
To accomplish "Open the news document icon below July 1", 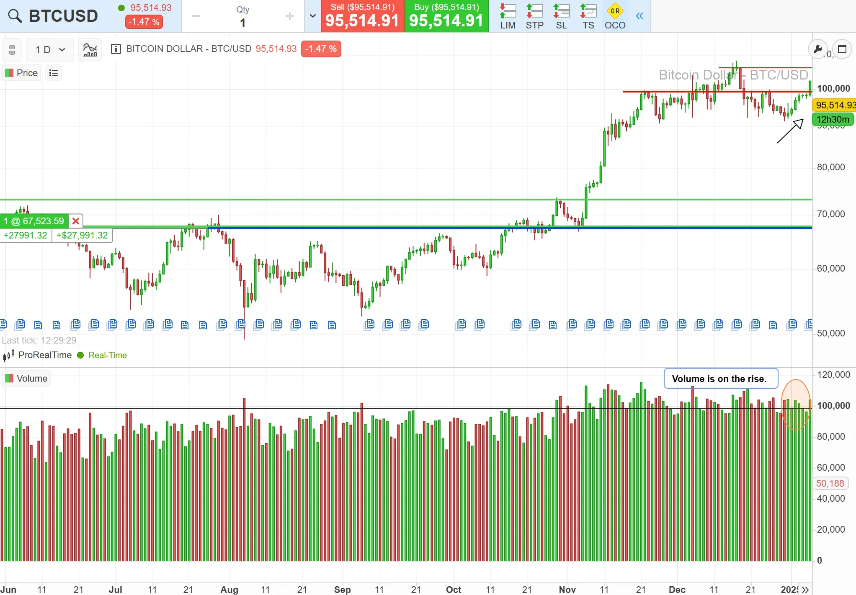I will point(112,325).
